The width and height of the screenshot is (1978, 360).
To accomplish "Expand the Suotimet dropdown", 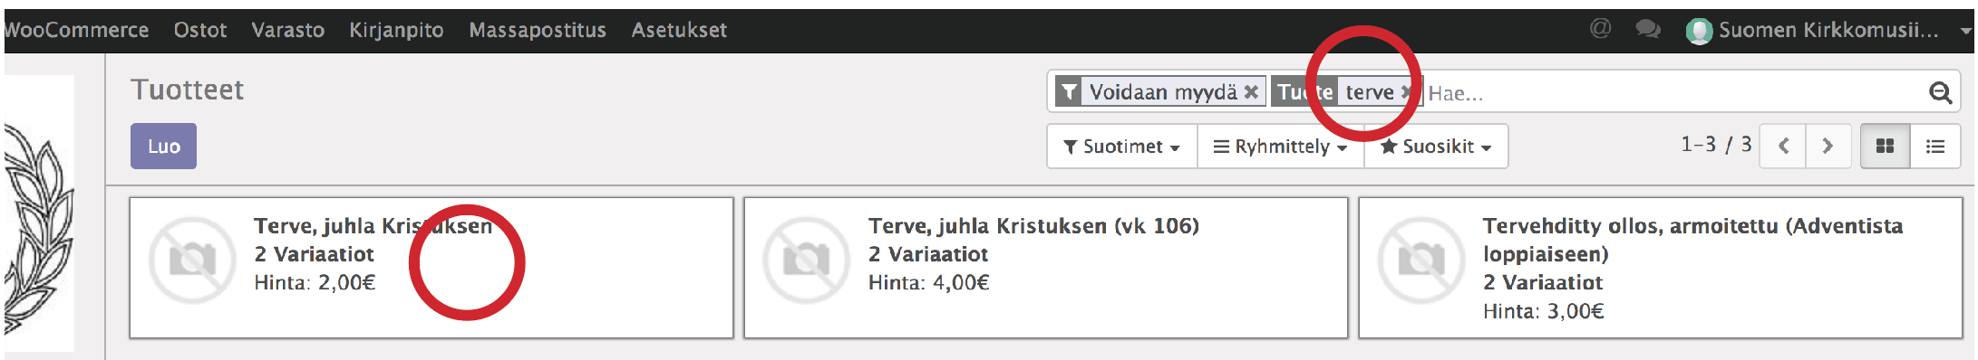I will click(1122, 147).
